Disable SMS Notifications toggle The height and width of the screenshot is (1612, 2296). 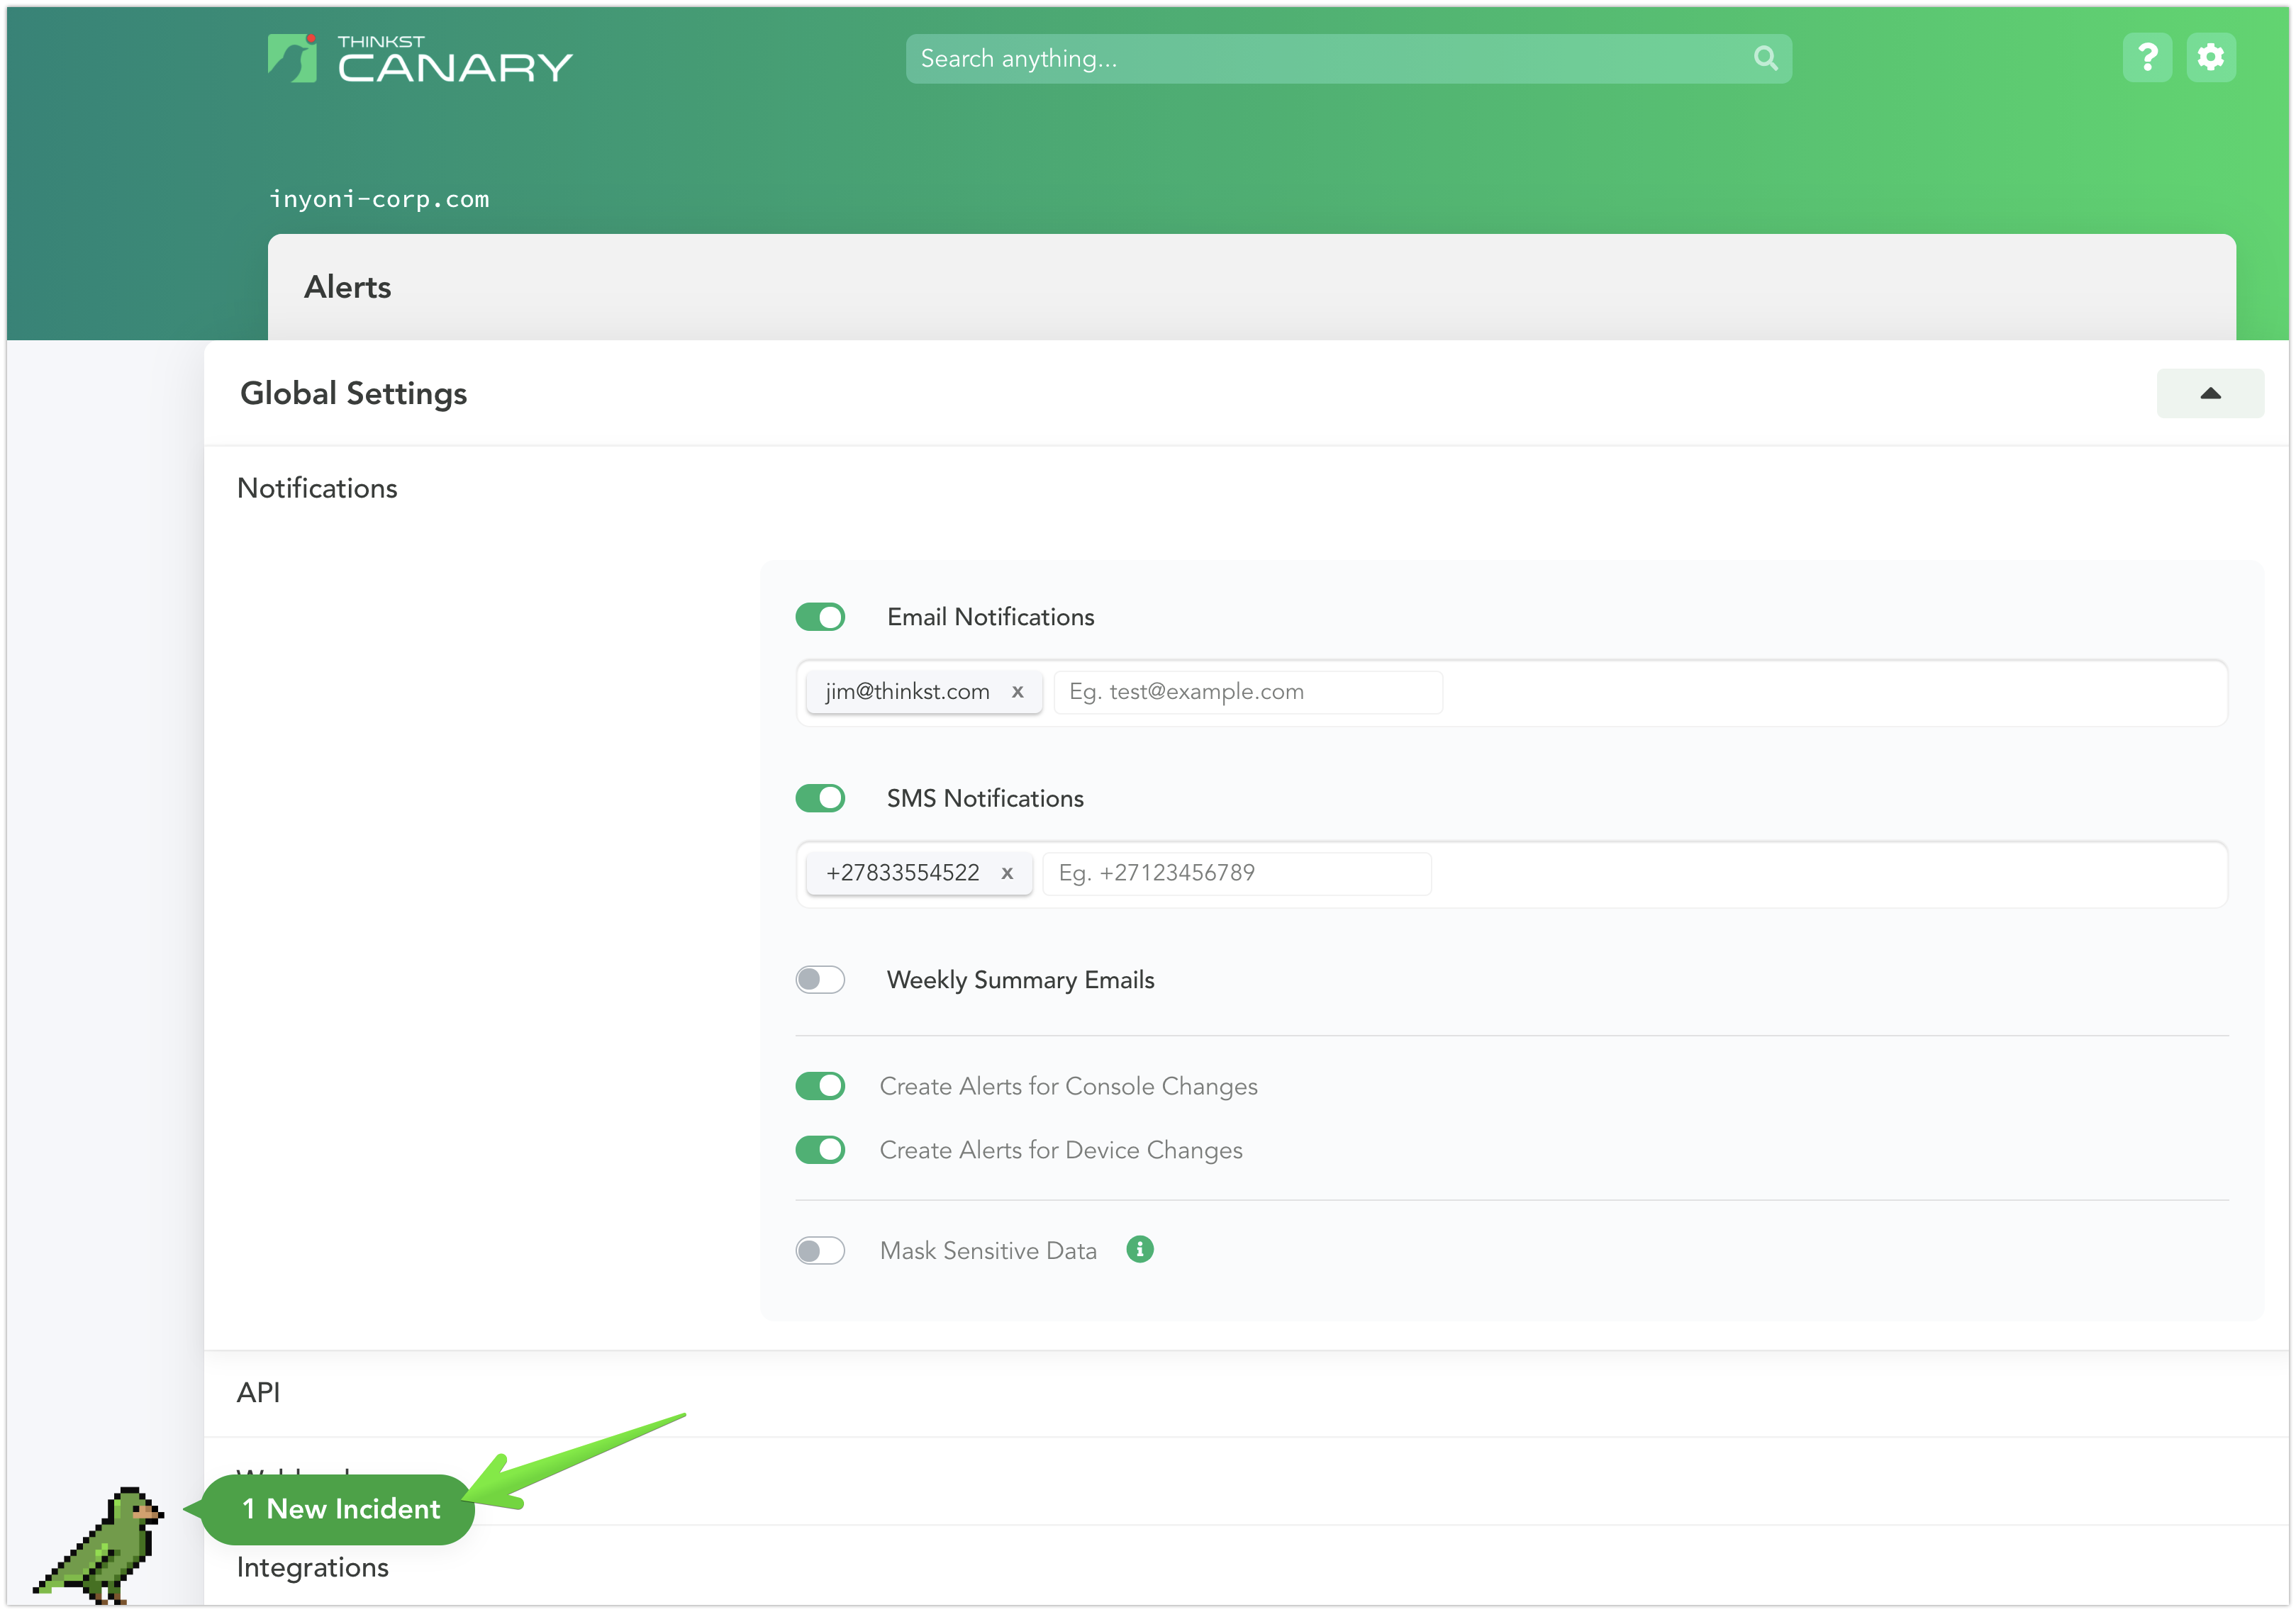pos(820,798)
